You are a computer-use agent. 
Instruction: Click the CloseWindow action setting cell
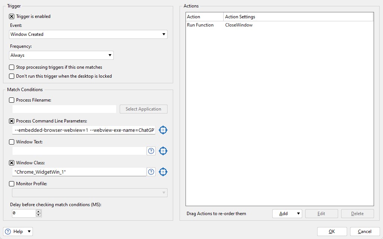[239, 25]
